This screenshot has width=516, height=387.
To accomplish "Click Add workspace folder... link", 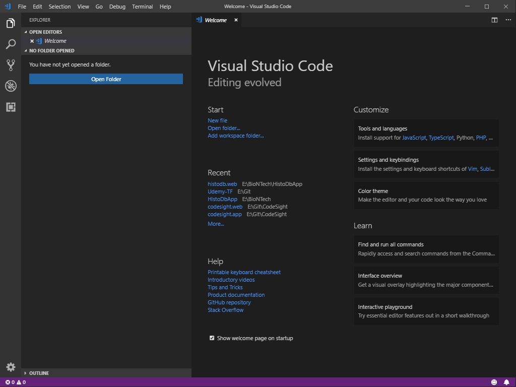I will coord(236,136).
